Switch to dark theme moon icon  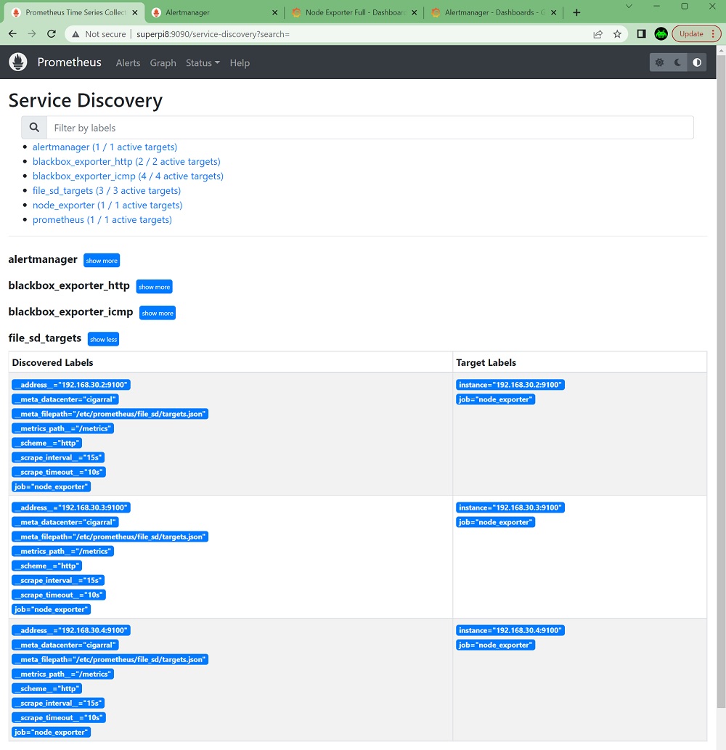click(678, 62)
